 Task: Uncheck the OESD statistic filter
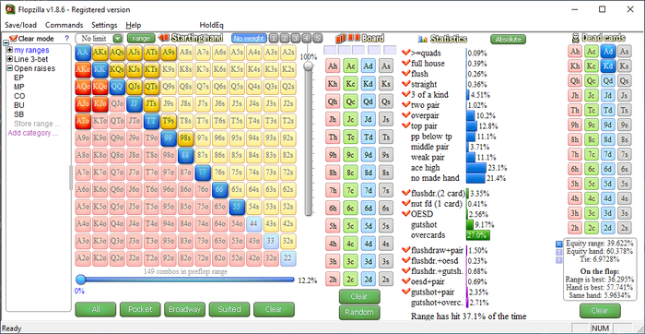pyautogui.click(x=406, y=214)
